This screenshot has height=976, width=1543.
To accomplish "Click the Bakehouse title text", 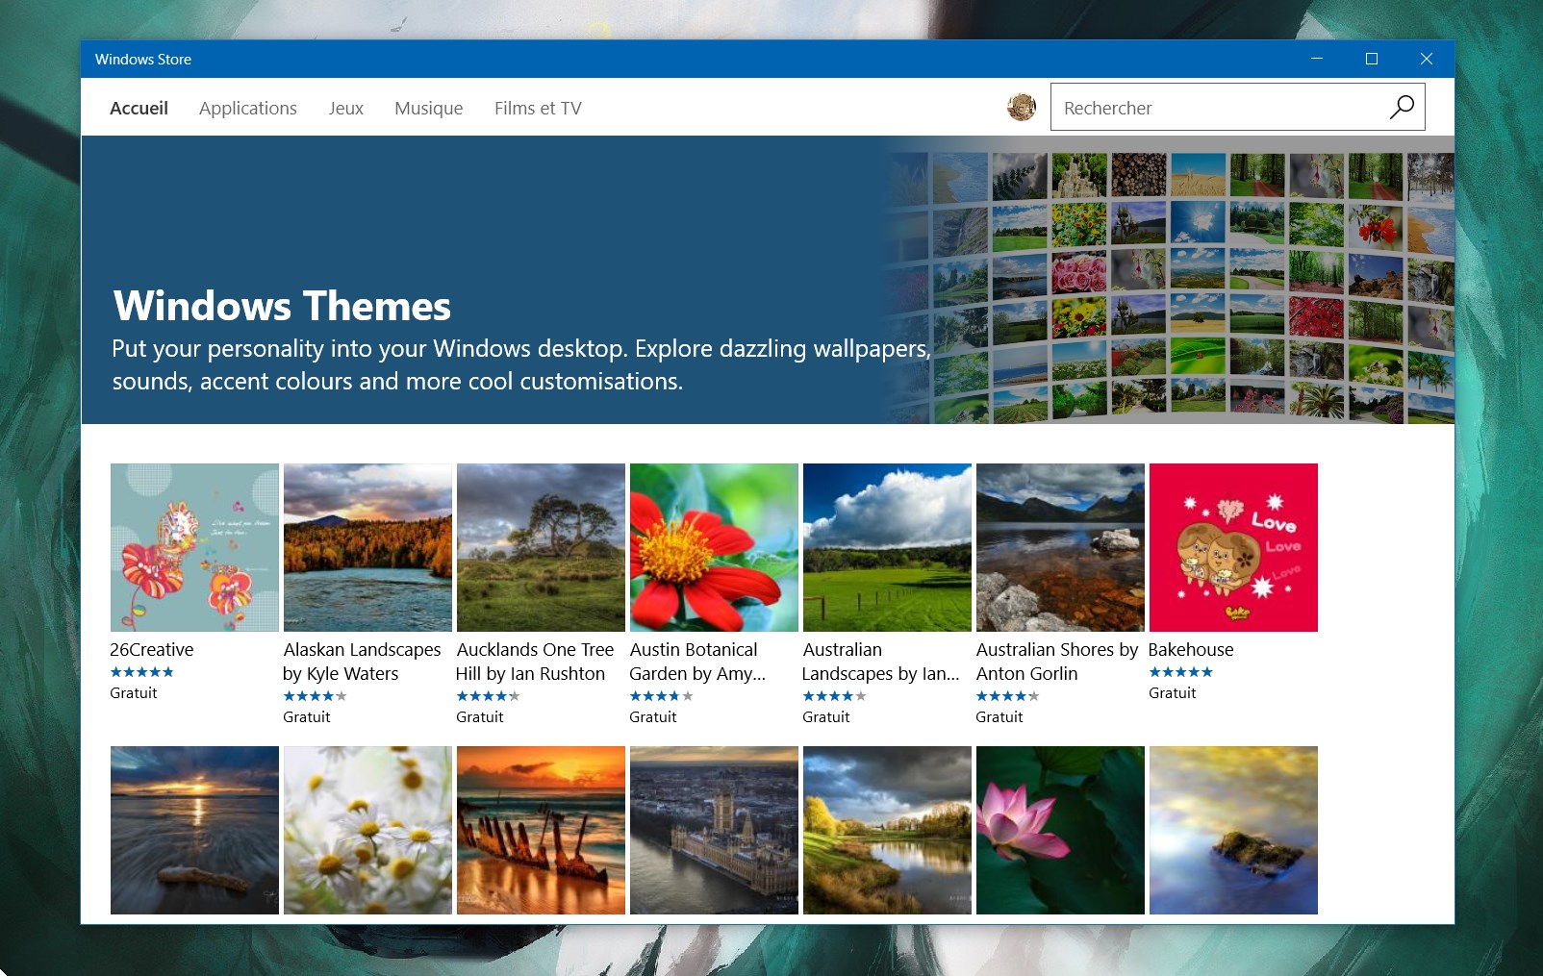I will (x=1191, y=649).
